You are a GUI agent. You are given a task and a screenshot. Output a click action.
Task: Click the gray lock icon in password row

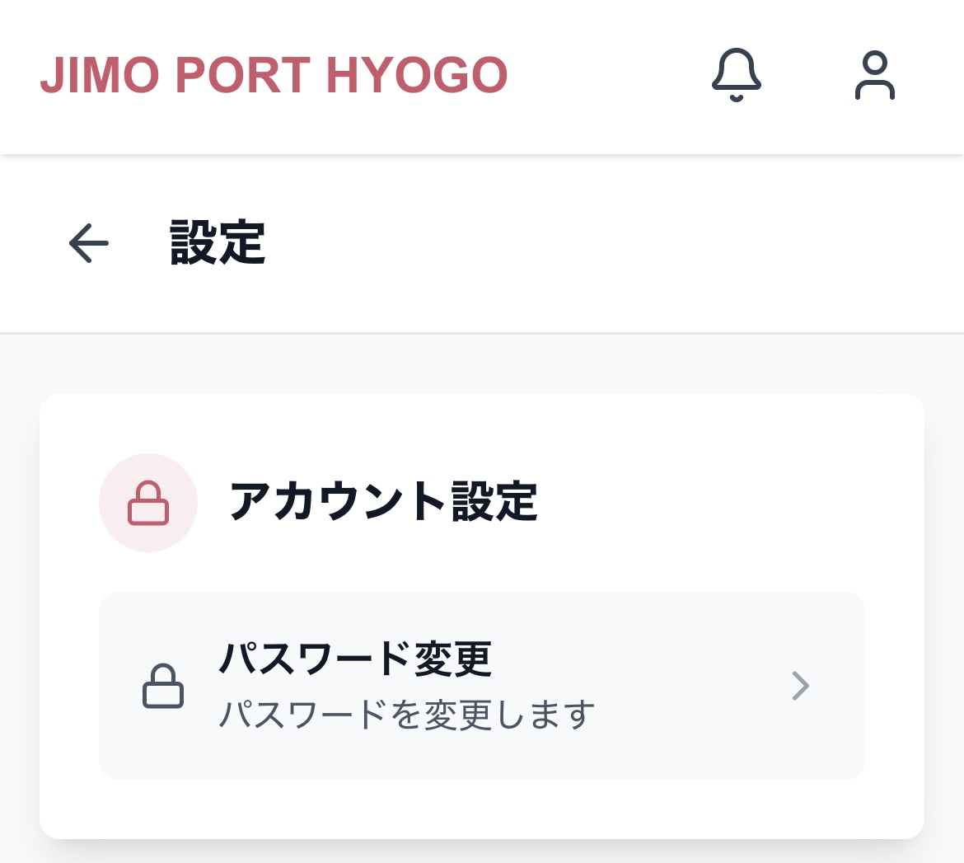(x=163, y=686)
